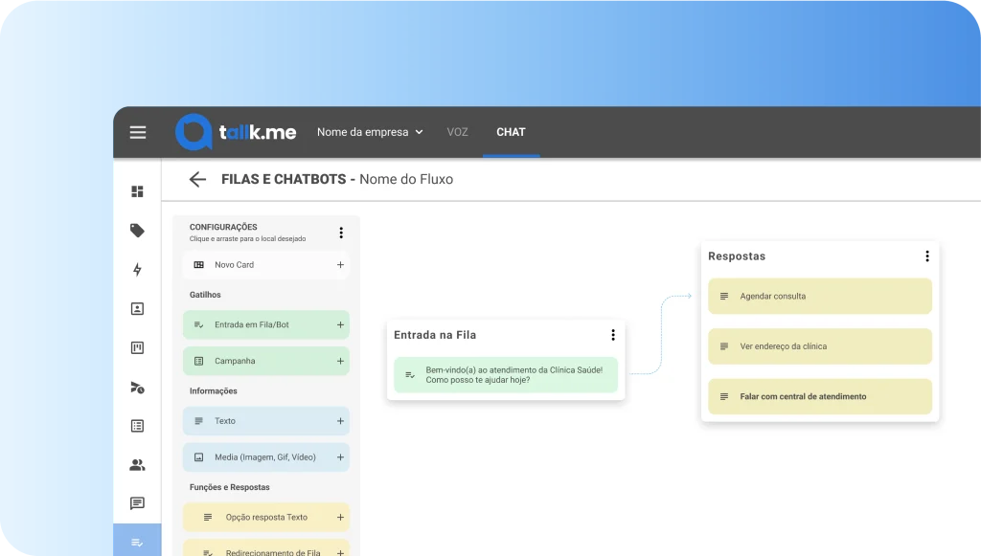Switch to the CHAT tab
981x556 pixels.
point(511,132)
